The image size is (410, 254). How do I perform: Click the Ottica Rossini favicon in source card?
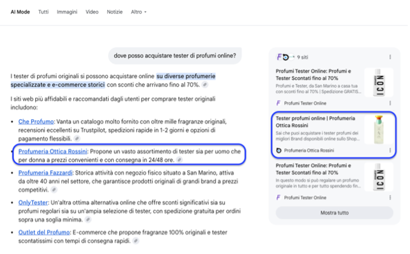pyautogui.click(x=279, y=151)
